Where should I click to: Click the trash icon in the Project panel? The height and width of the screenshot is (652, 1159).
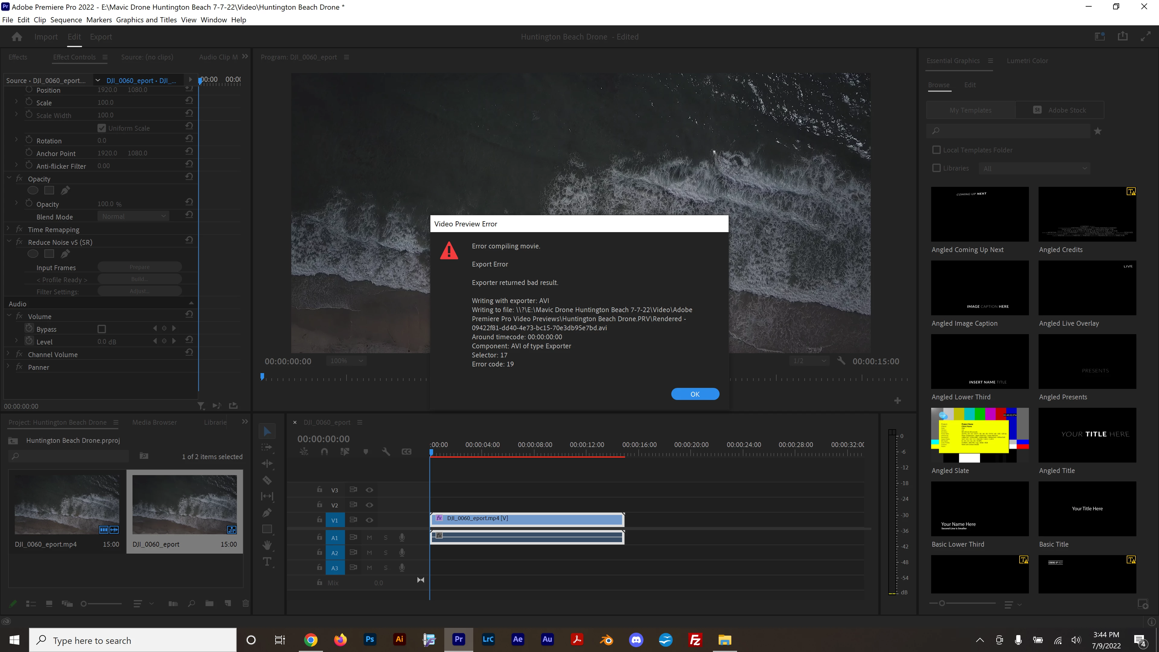[245, 603]
